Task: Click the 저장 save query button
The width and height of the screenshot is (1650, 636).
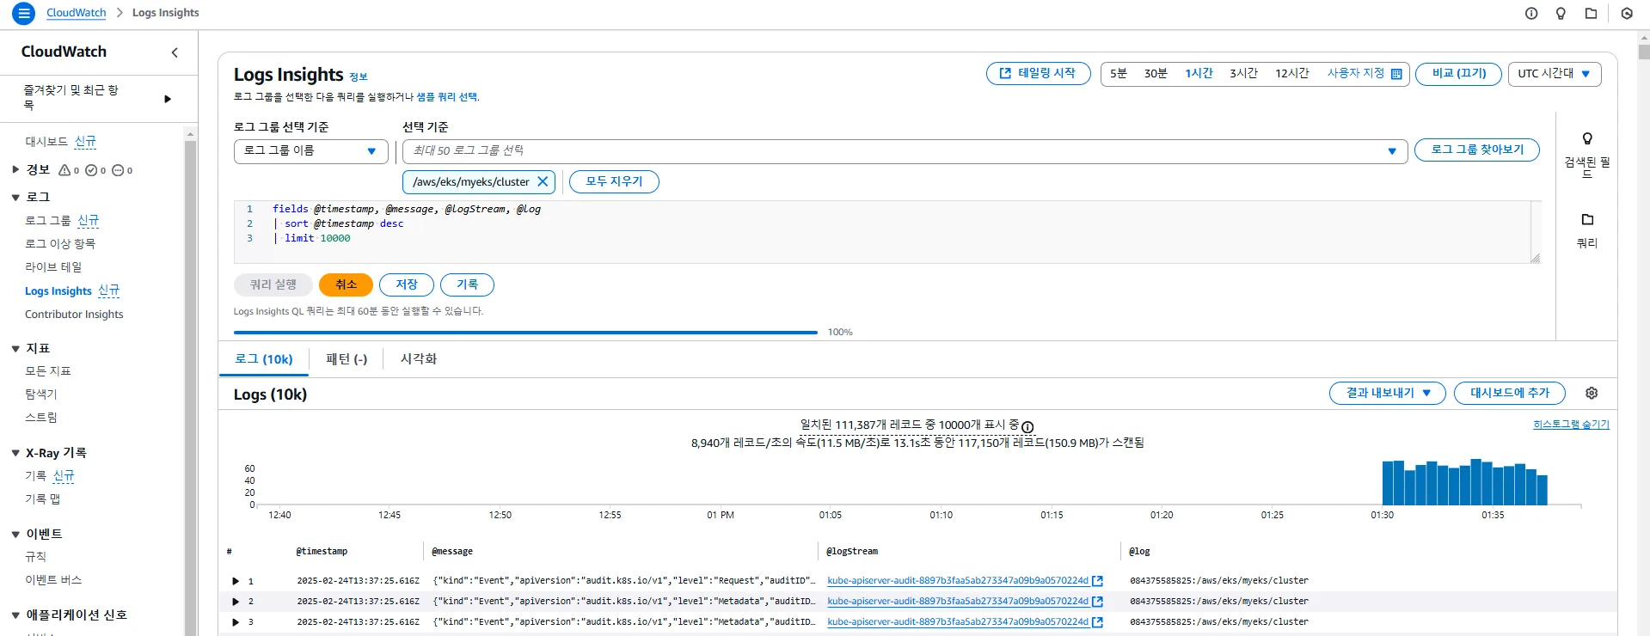Action: coord(407,284)
